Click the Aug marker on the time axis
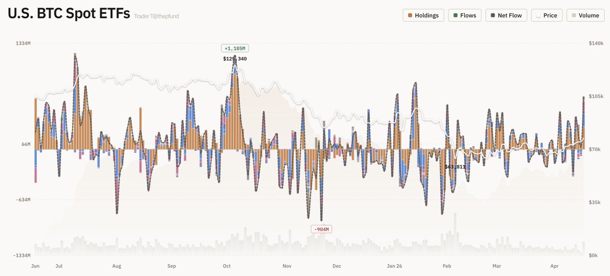Viewport: 610px width, 276px height. [116, 266]
